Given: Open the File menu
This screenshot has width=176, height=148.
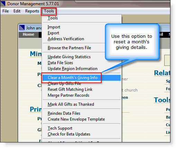Looking at the screenshot, I should coord(6,11).
